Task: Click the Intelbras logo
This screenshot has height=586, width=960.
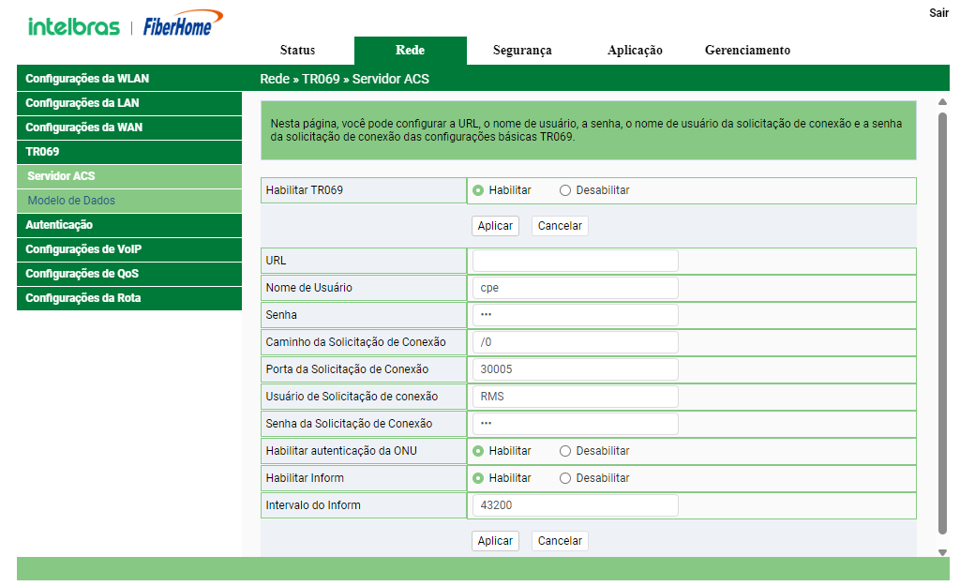Action: coord(73,26)
